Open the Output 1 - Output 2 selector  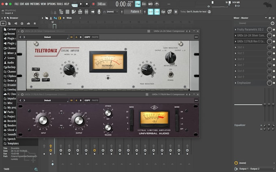(x=255, y=169)
